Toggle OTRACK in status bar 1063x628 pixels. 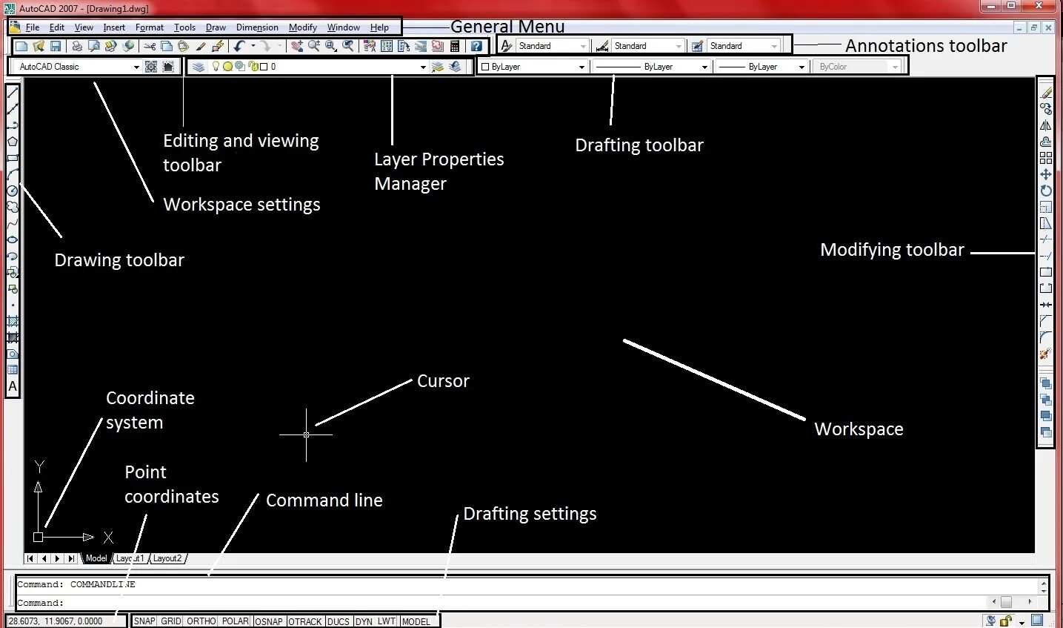pyautogui.click(x=305, y=621)
